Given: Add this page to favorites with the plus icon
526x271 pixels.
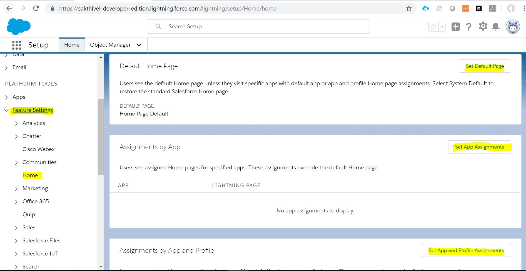Looking at the screenshot, I should pyautogui.click(x=455, y=26).
